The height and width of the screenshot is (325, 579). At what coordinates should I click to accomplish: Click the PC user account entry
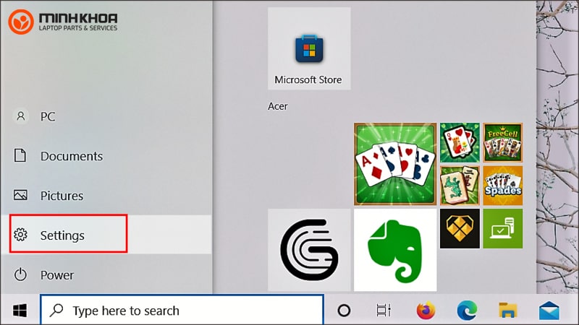point(106,116)
